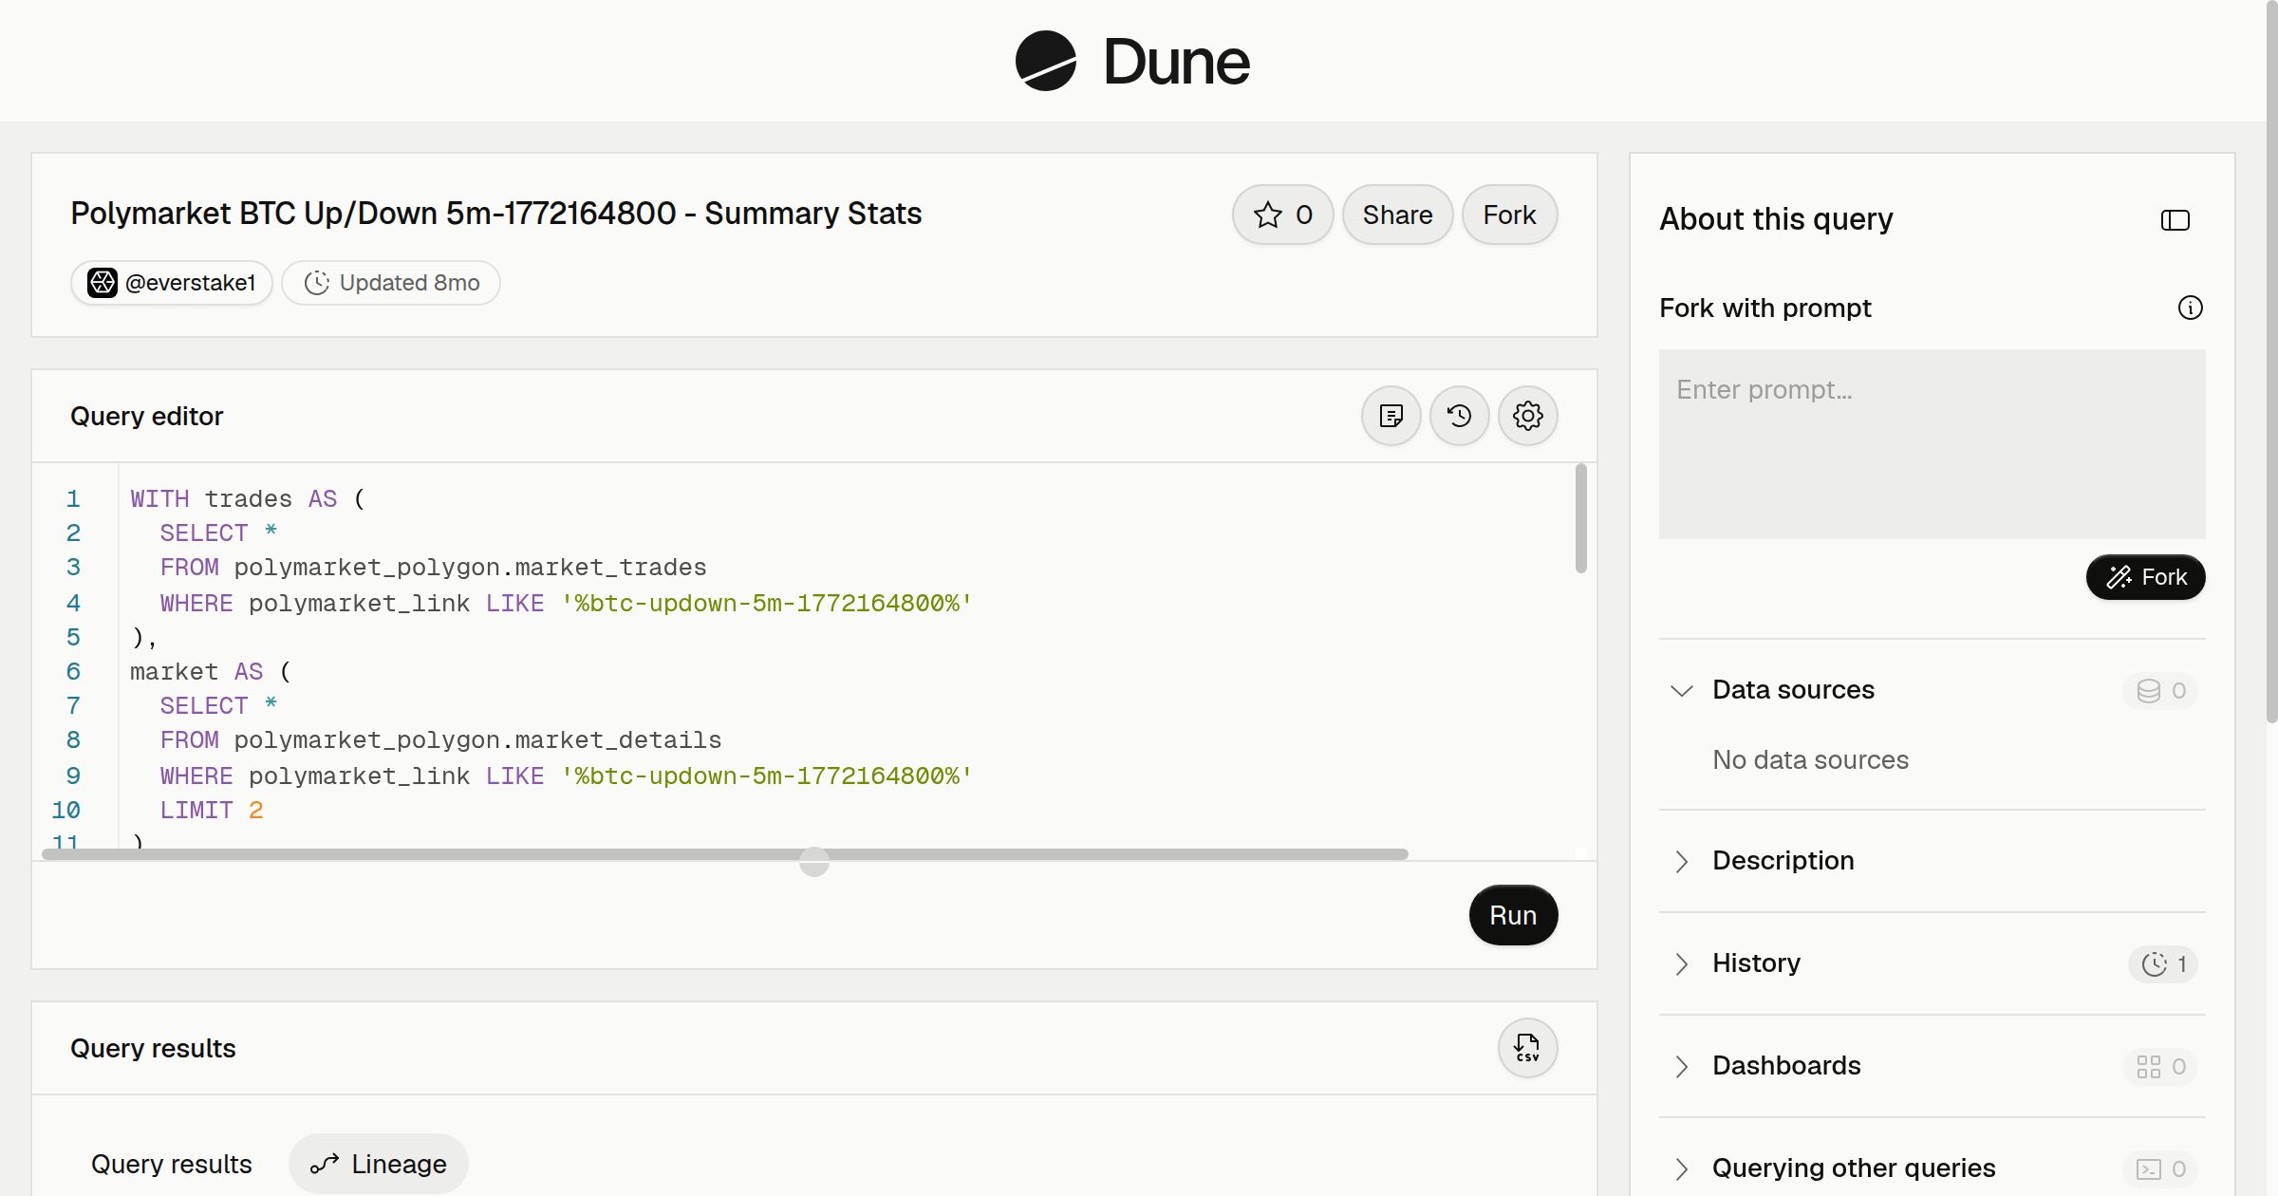The width and height of the screenshot is (2278, 1196).
Task: Collapse the Data sources section
Action: coord(1681,690)
